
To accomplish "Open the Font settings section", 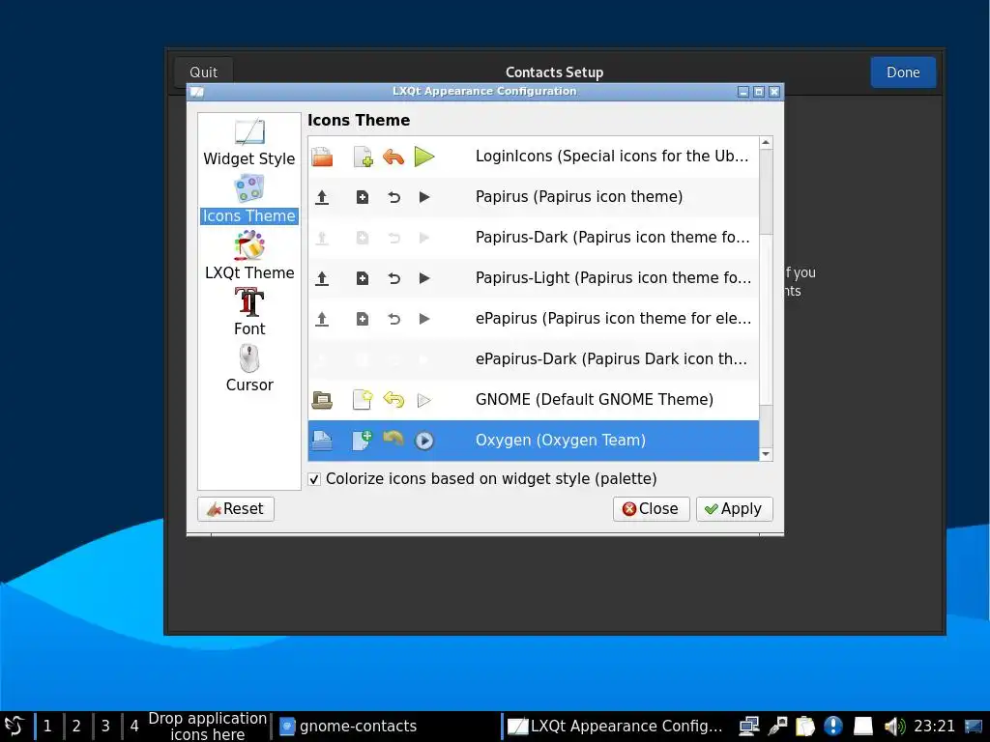I will point(249,312).
